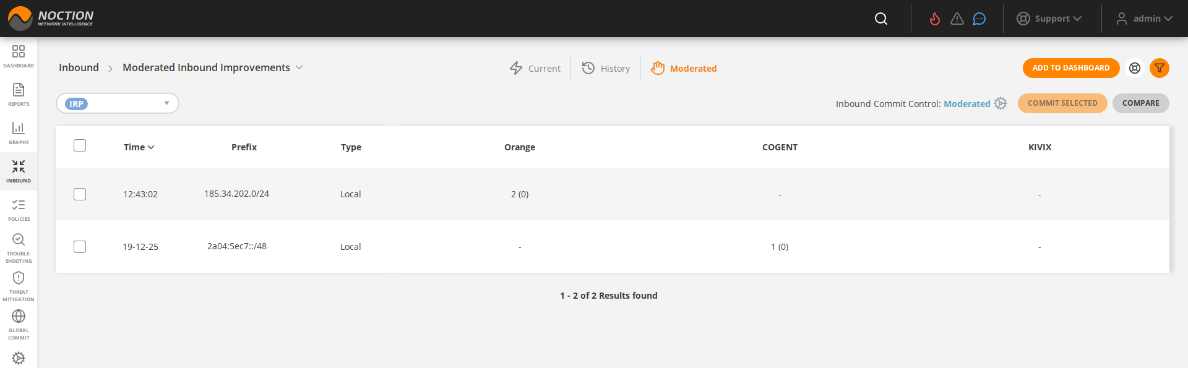Open the orange filter funnel
The height and width of the screenshot is (368, 1188).
point(1159,68)
